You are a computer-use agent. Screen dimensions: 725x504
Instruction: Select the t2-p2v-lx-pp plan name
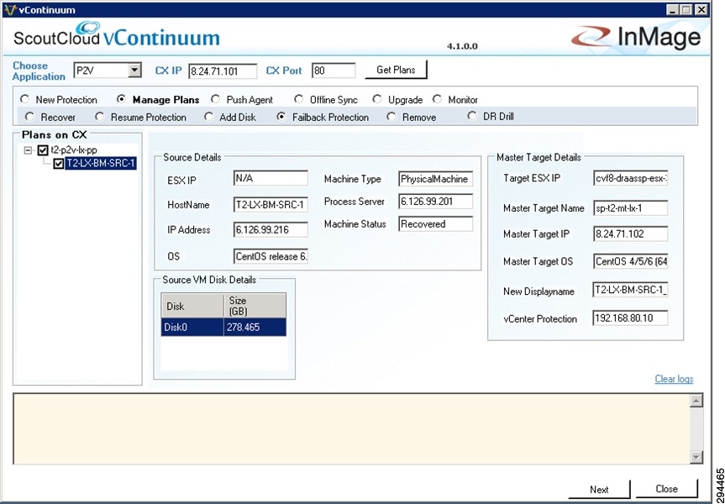74,150
